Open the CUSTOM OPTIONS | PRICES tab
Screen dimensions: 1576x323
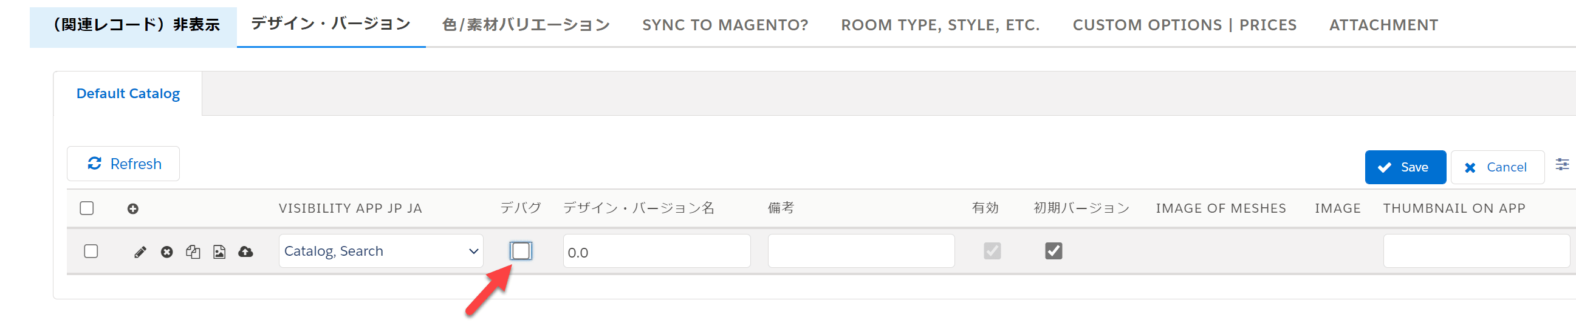click(1185, 25)
